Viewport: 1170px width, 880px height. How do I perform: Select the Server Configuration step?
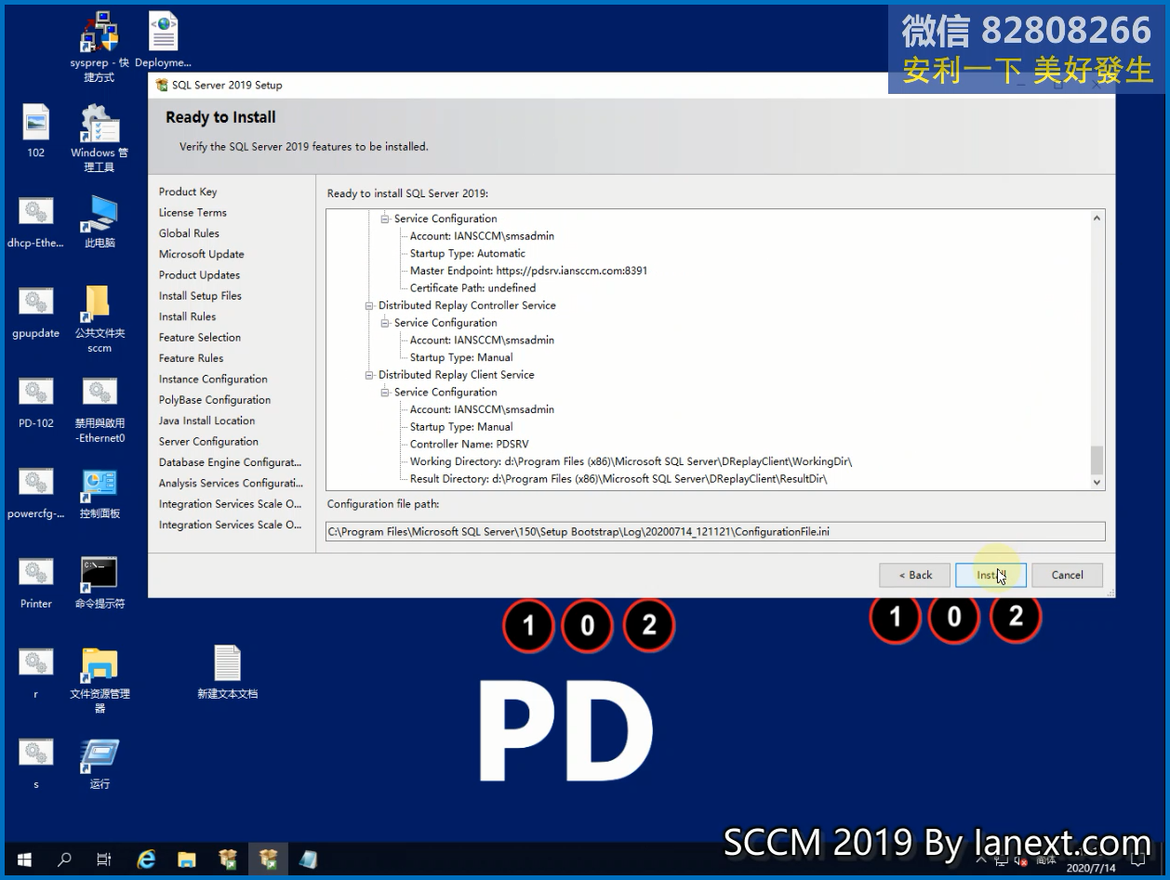pos(208,442)
